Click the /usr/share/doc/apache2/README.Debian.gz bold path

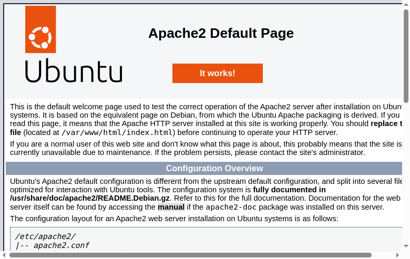click(90, 198)
